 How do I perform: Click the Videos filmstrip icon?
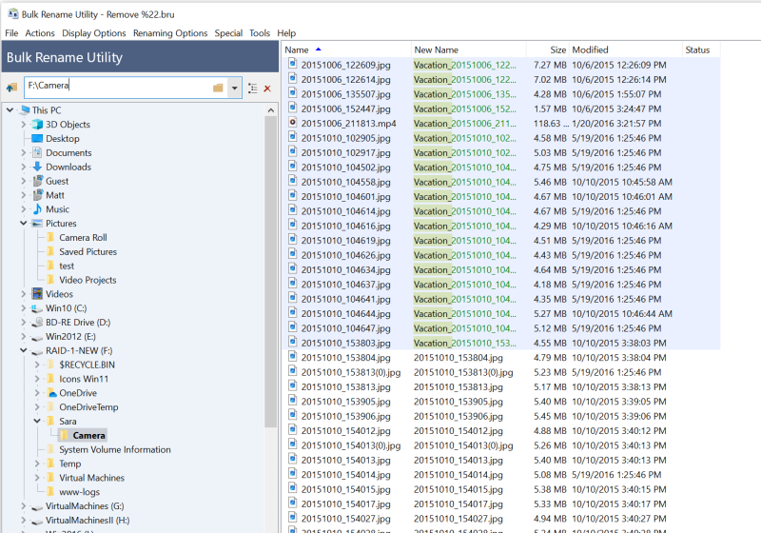(37, 294)
